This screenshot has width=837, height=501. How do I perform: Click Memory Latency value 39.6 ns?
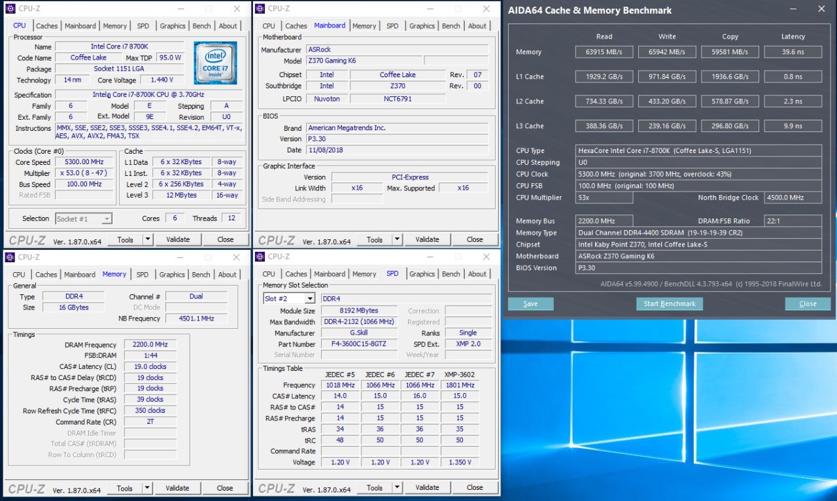(793, 52)
